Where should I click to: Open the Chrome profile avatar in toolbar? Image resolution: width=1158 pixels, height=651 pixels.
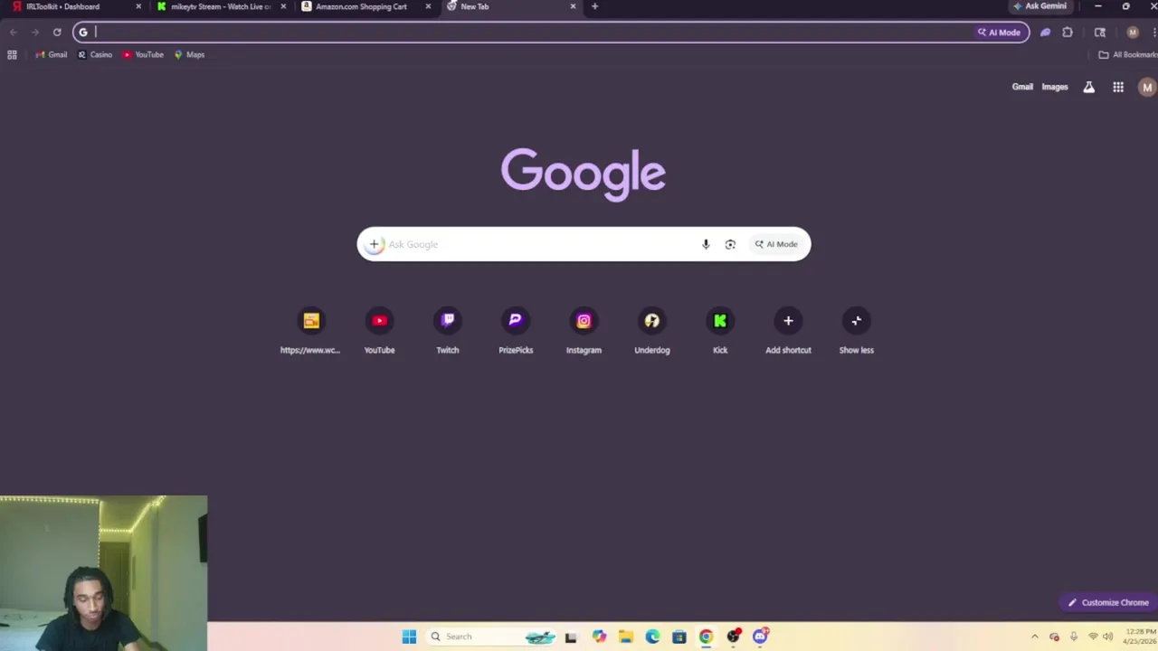tap(1133, 33)
